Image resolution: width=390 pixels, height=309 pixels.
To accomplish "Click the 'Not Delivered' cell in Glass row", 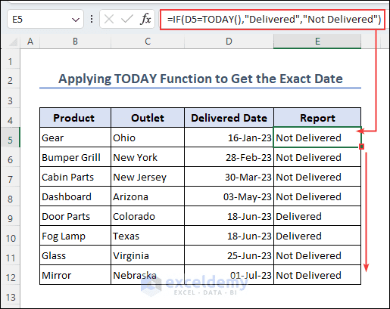I will click(317, 255).
